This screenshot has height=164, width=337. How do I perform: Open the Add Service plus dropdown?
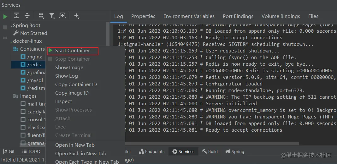point(77,16)
